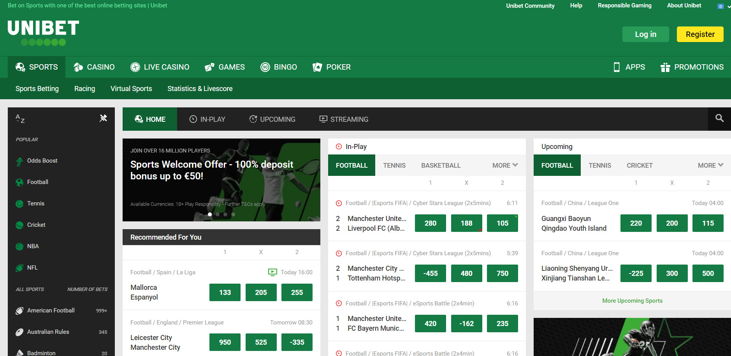Image resolution: width=731 pixels, height=356 pixels.
Task: Select the HOME tab
Action: click(x=150, y=119)
